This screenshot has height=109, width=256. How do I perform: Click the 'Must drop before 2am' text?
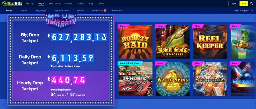point(65,66)
